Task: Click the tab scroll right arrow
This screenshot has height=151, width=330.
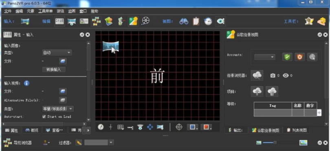Action: (88, 130)
